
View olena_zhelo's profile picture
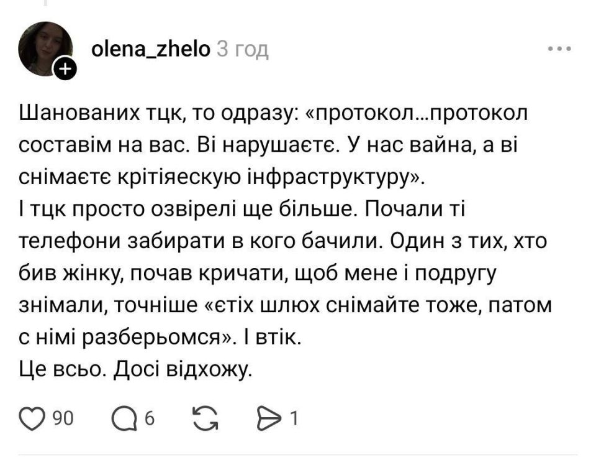pyautogui.click(x=45, y=48)
